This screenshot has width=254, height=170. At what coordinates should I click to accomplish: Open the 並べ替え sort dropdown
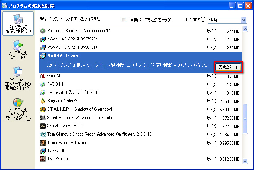244,20
